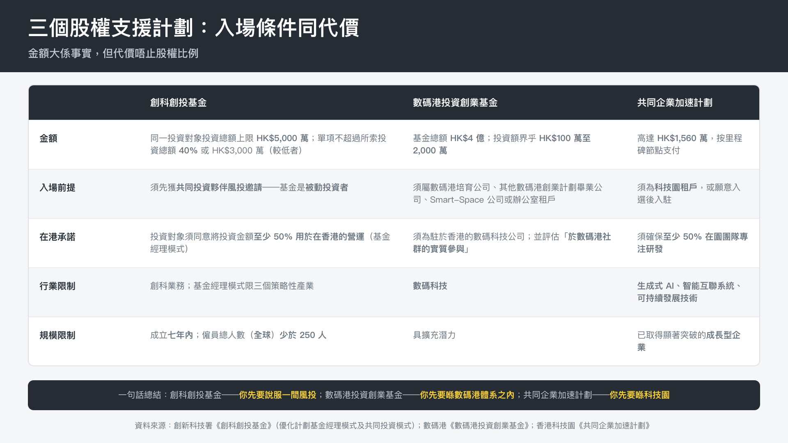Select the column header 數碼港投資創業基金
Image resolution: width=788 pixels, height=443 pixels.
tap(455, 103)
